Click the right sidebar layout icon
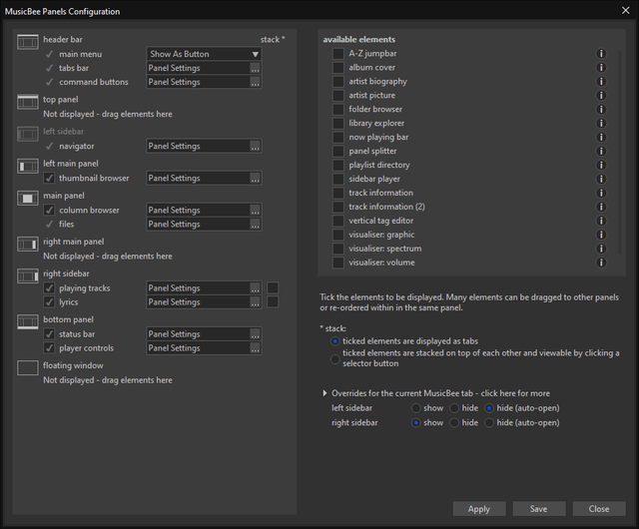 [28, 275]
